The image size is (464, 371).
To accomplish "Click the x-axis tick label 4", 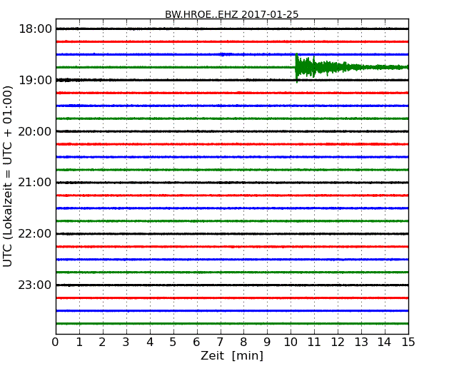I will click(150, 342).
